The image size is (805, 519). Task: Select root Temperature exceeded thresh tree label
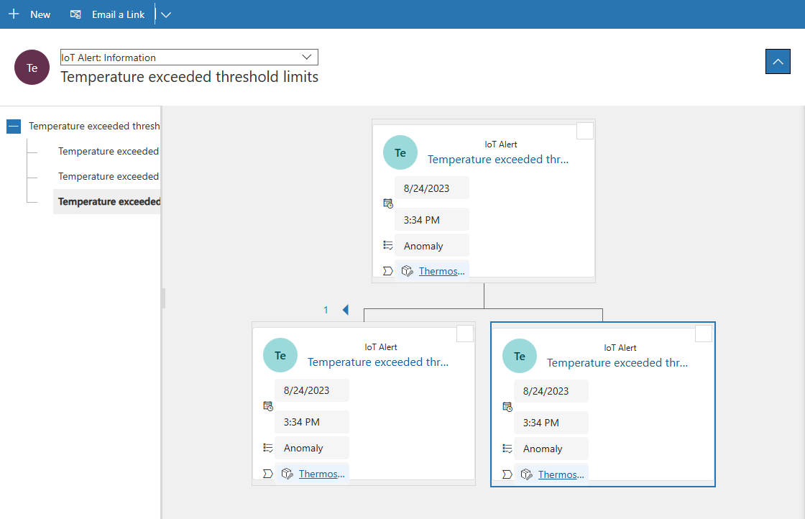[x=94, y=127]
